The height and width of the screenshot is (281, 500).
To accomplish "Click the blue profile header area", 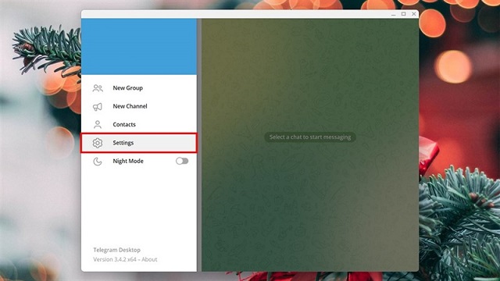I will point(139,47).
